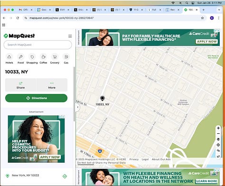Viewport: 225px width, 186px height.
Task: Click the New York, NY 10033 list entry
Action: tap(36, 176)
